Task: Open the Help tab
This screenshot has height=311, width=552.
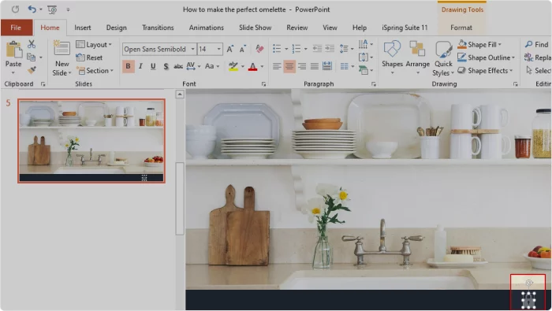Action: [x=360, y=28]
